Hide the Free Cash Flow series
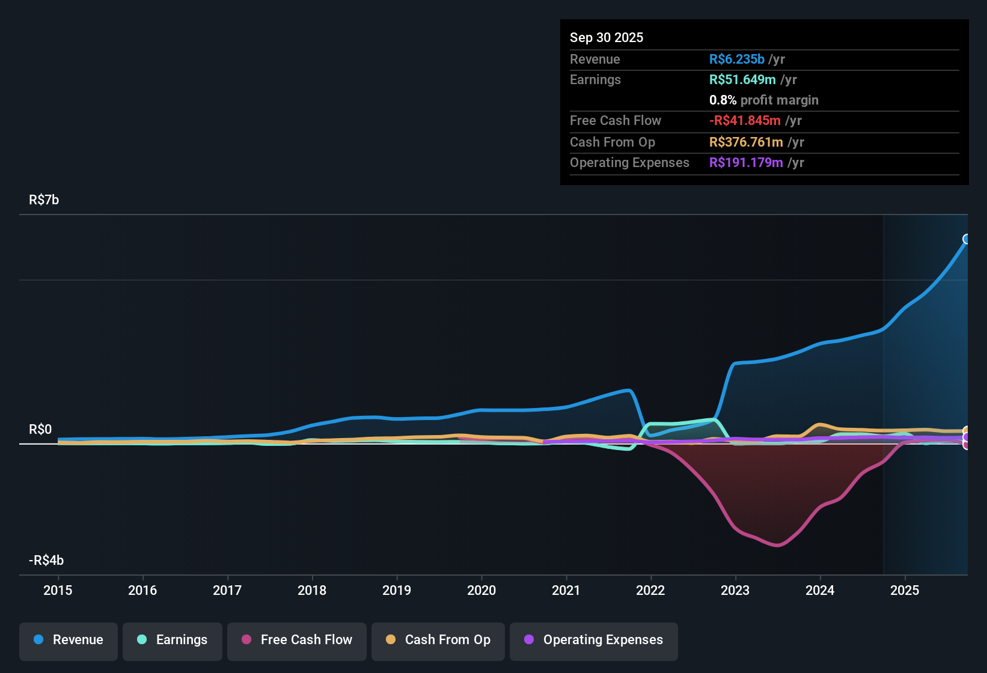987x673 pixels. (x=296, y=640)
